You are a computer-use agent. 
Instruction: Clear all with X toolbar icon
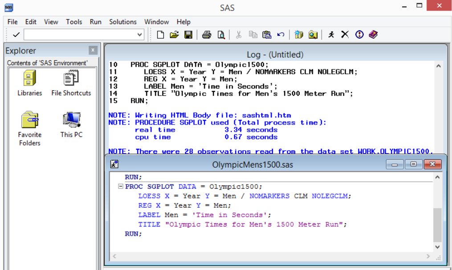345,35
